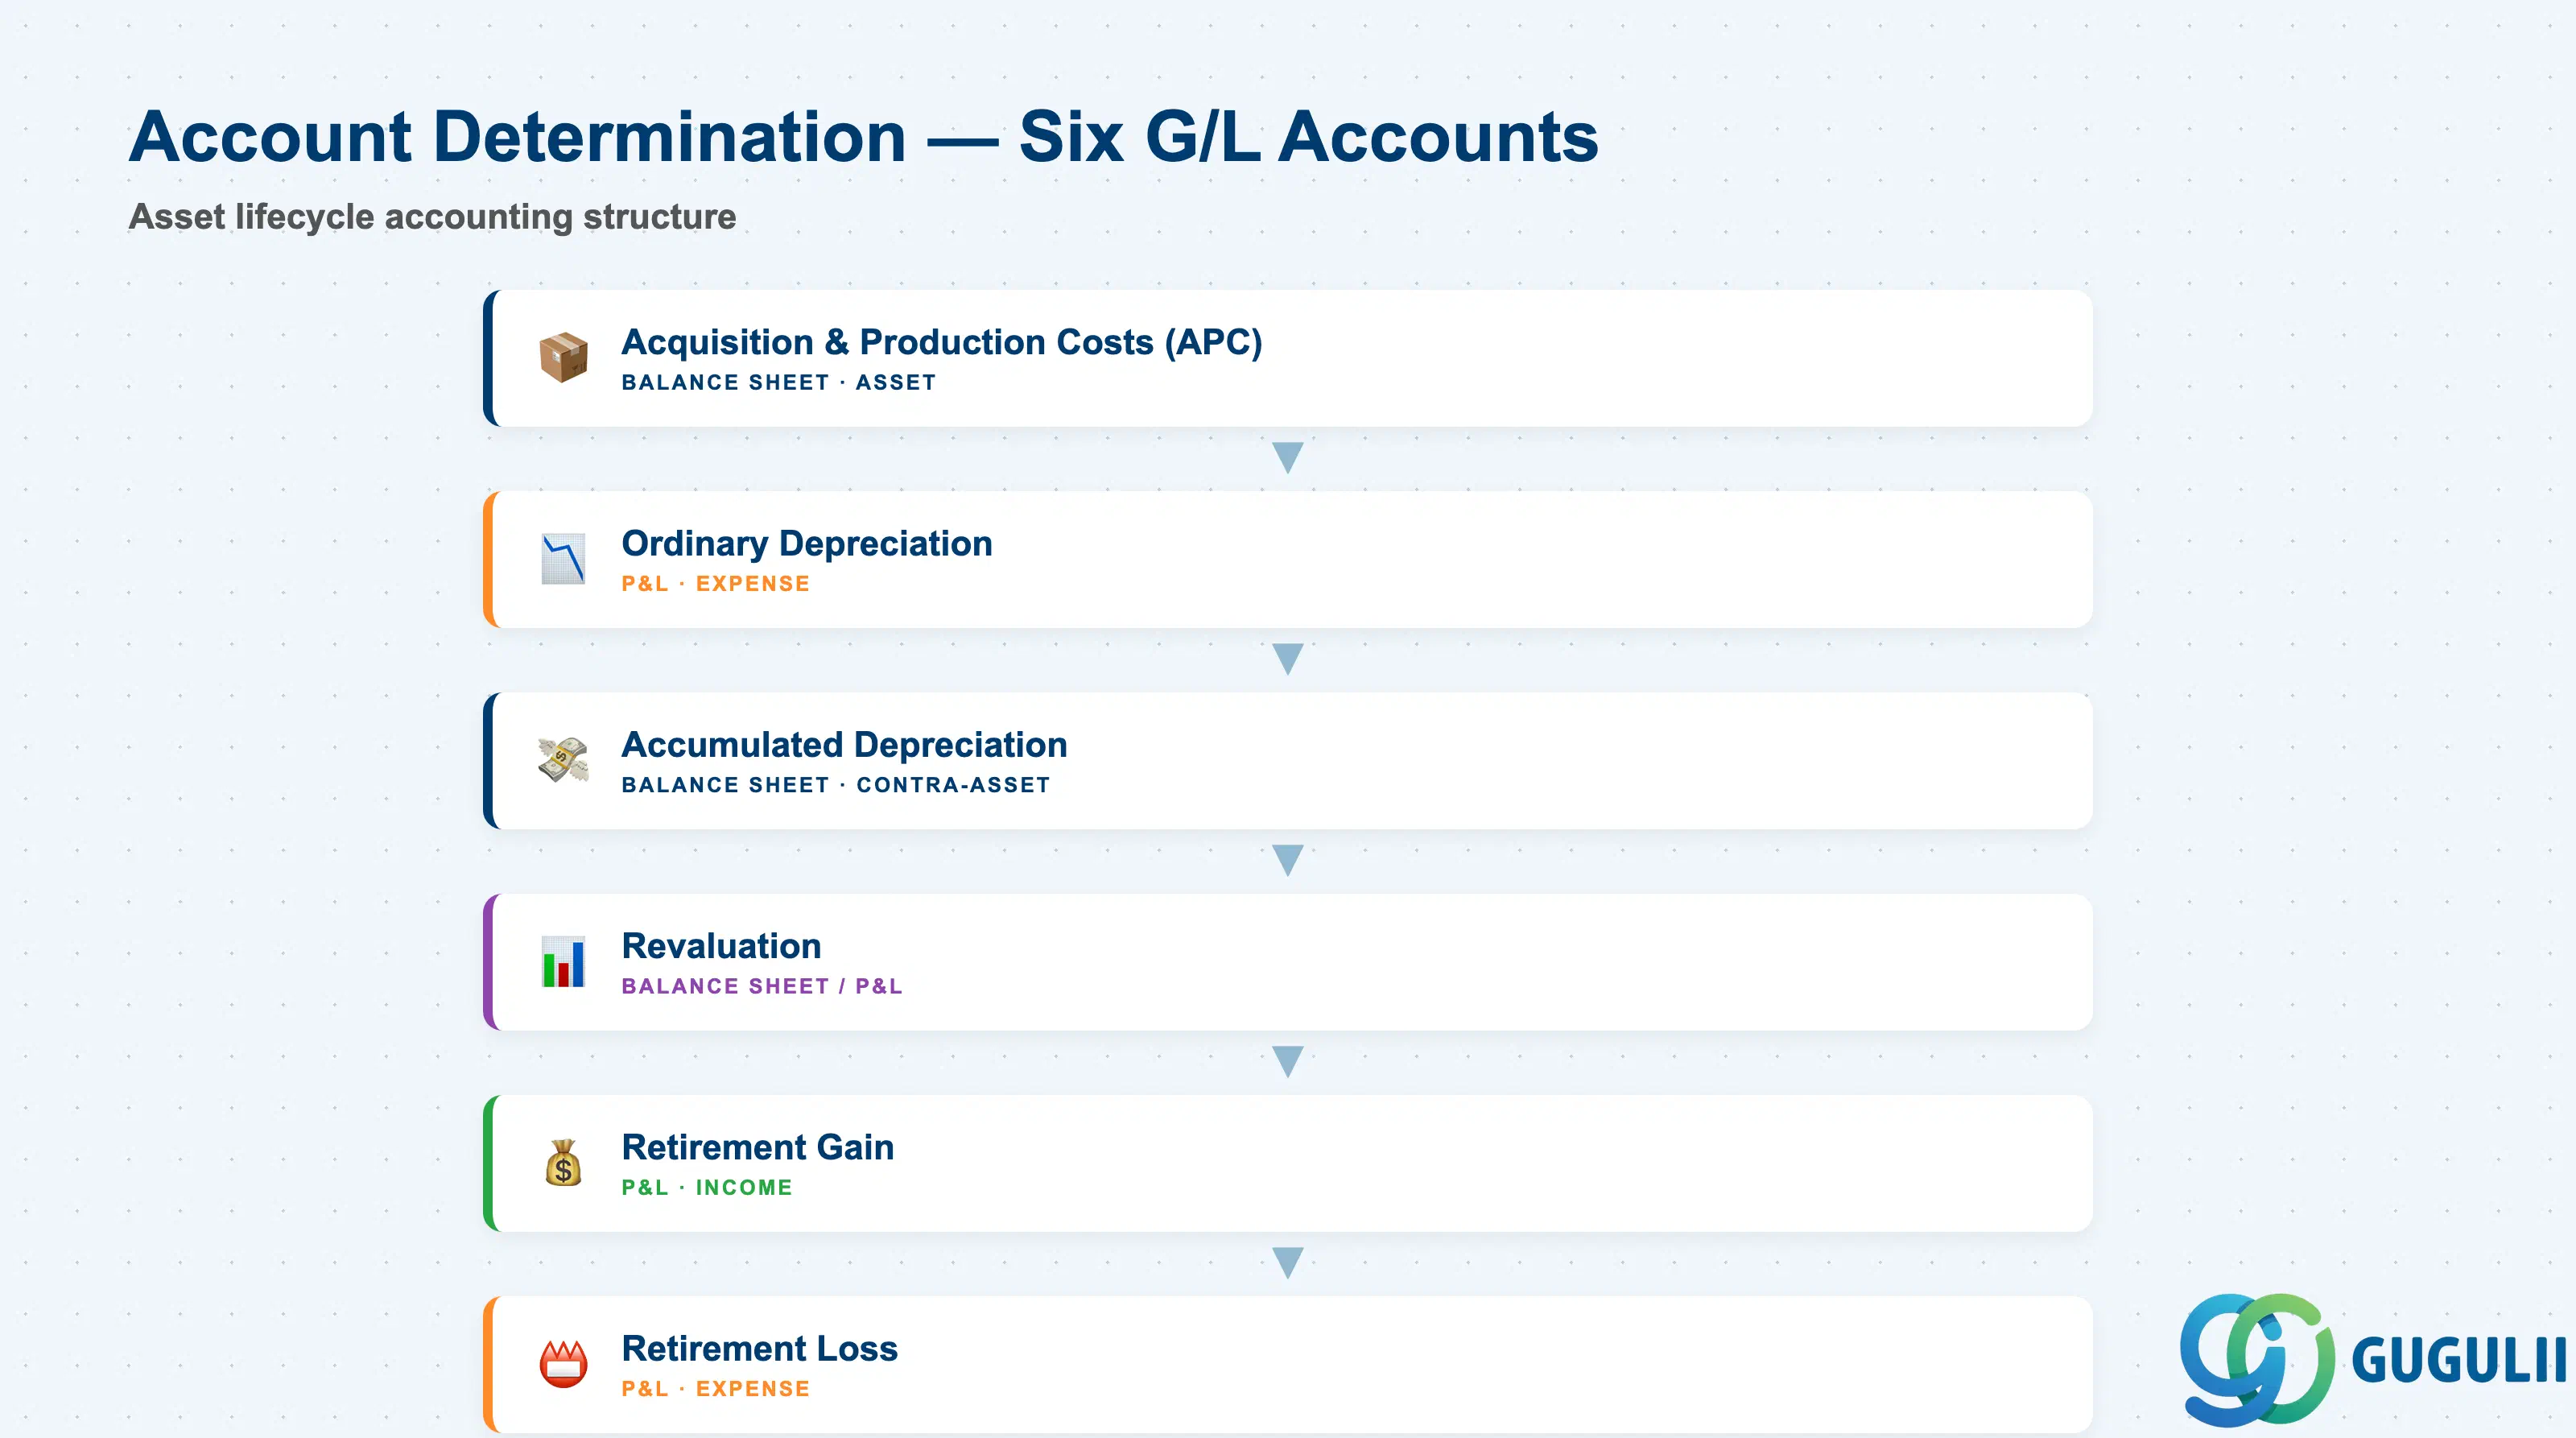2576x1438 pixels.
Task: Click the green P&L · INCOME label
Action: click(707, 1187)
